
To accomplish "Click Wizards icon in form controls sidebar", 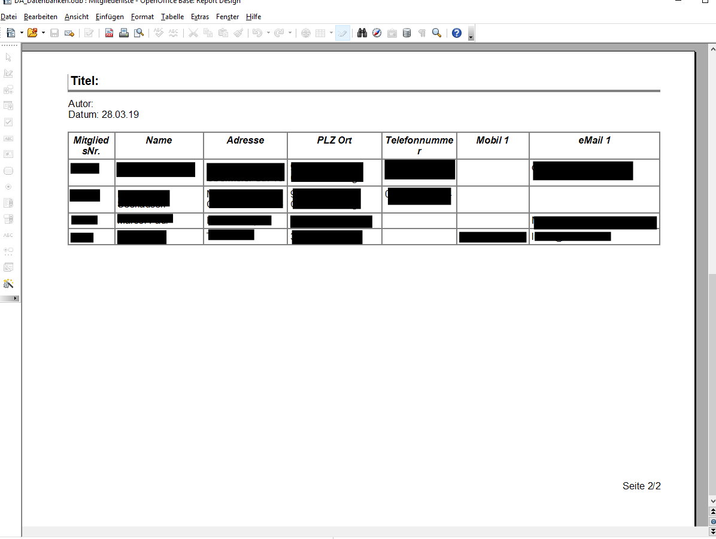I will [8, 284].
